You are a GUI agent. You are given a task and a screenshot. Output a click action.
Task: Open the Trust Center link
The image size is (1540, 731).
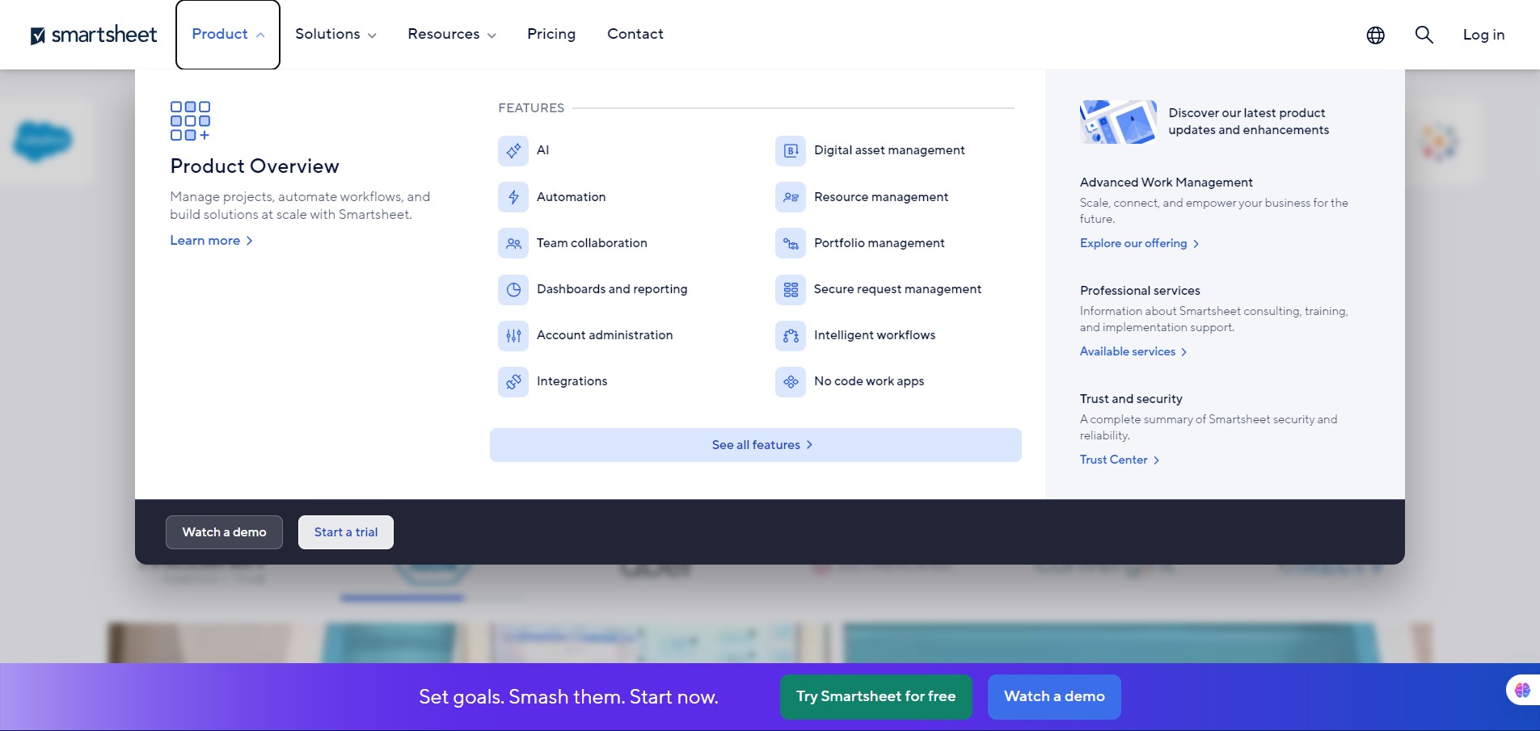click(x=1120, y=460)
